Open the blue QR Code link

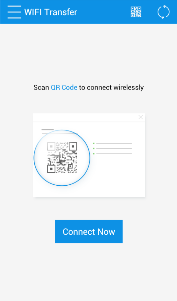[64, 88]
